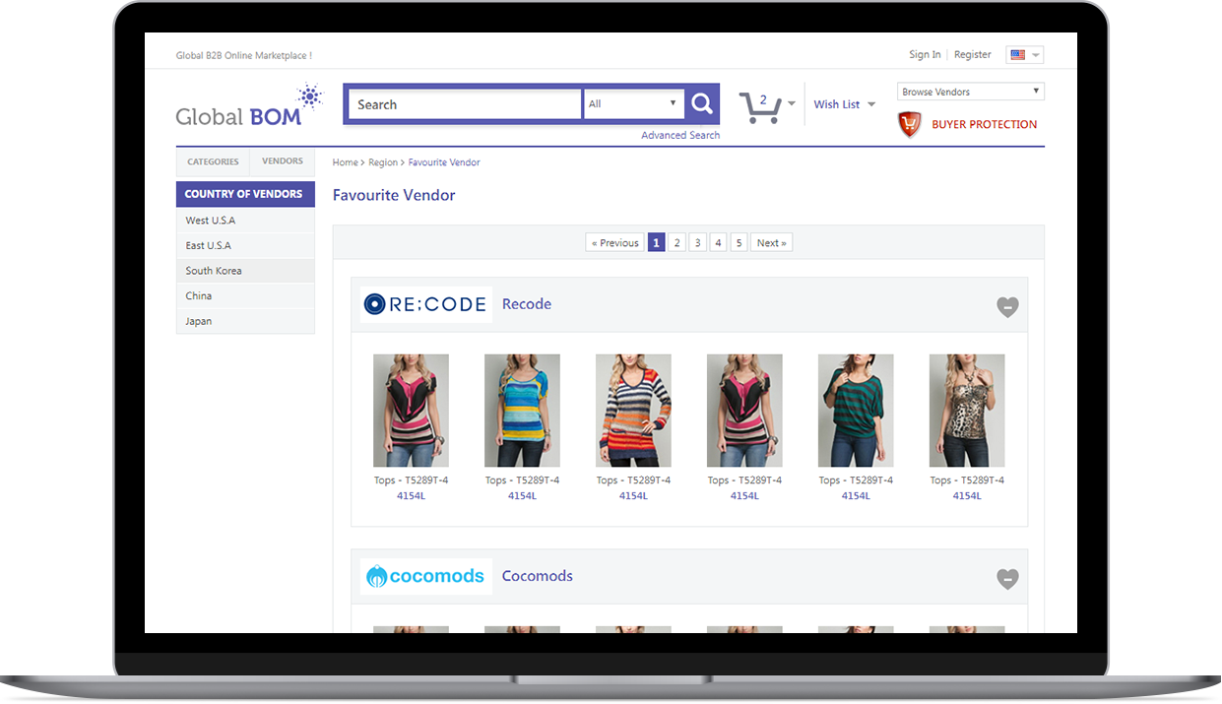The image size is (1222, 704).
Task: Click the BUYER PROTECTION link text
Action: point(985,124)
